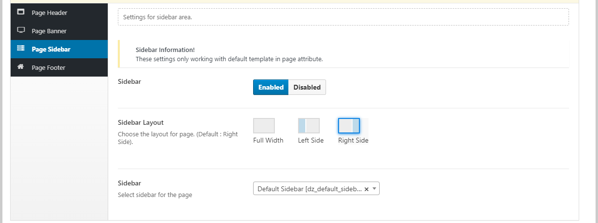598x223 pixels.
Task: Open the Page Header settings tab
Action: pyautogui.click(x=49, y=13)
